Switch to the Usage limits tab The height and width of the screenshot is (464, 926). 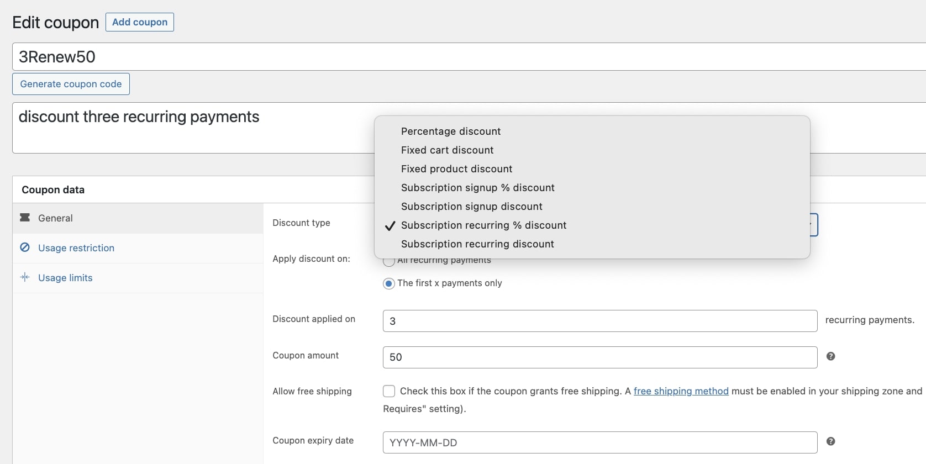point(65,278)
